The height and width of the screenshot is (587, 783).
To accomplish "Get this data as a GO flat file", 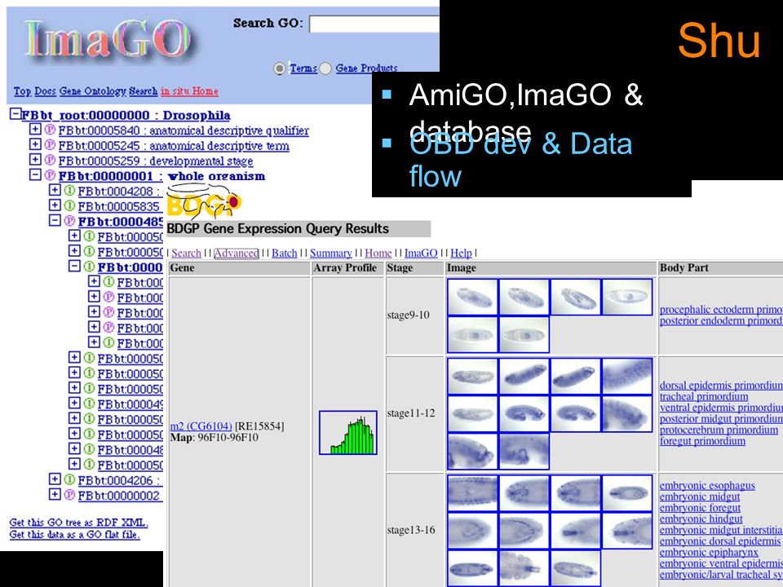I will pos(74,535).
